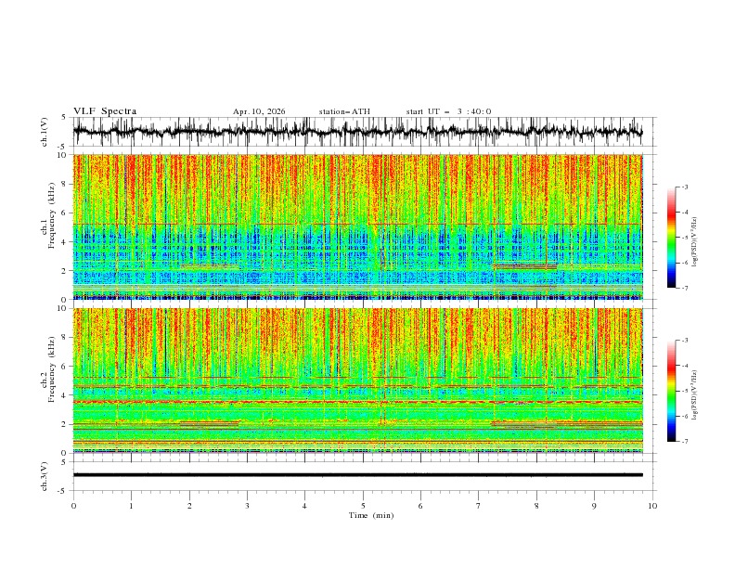735x568 pixels.
Task: Click time axis tick label '7'
Action: 479,506
